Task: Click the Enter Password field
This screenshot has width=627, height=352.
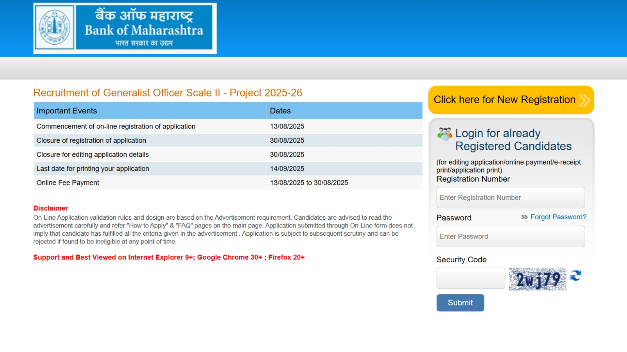Action: pos(510,236)
